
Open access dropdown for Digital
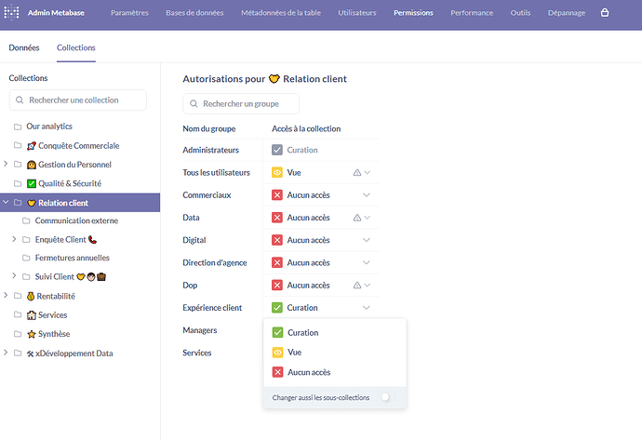(367, 240)
